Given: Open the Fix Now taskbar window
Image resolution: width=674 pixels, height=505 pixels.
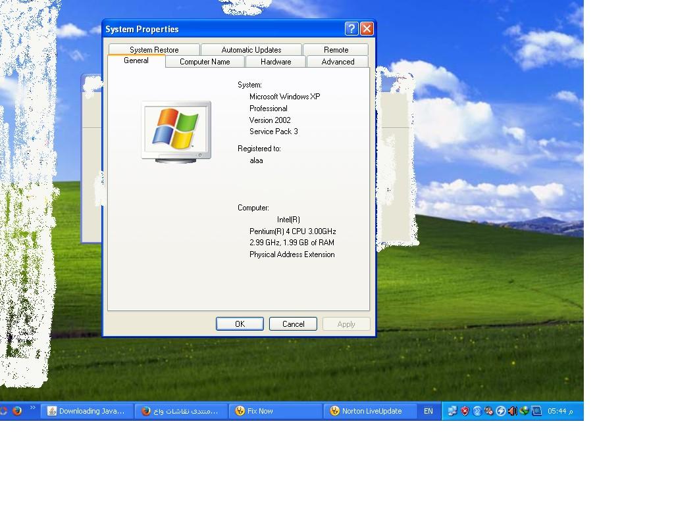Looking at the screenshot, I should 275,411.
